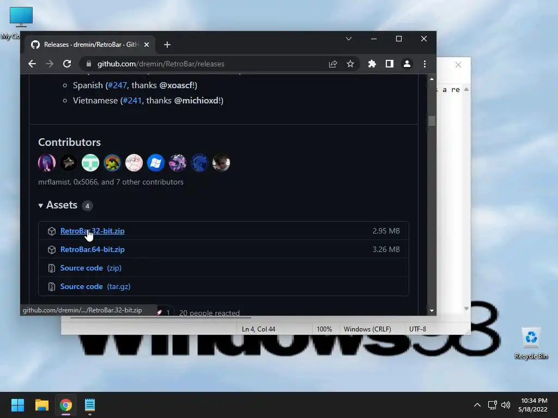Go back to the previous page in Chrome
This screenshot has height=418, width=558.
pyautogui.click(x=32, y=64)
